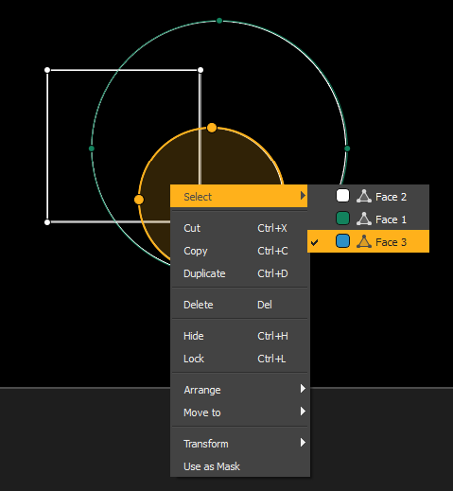
Task: Click the Face 2 mesh triangle icon
Action: pos(364,196)
